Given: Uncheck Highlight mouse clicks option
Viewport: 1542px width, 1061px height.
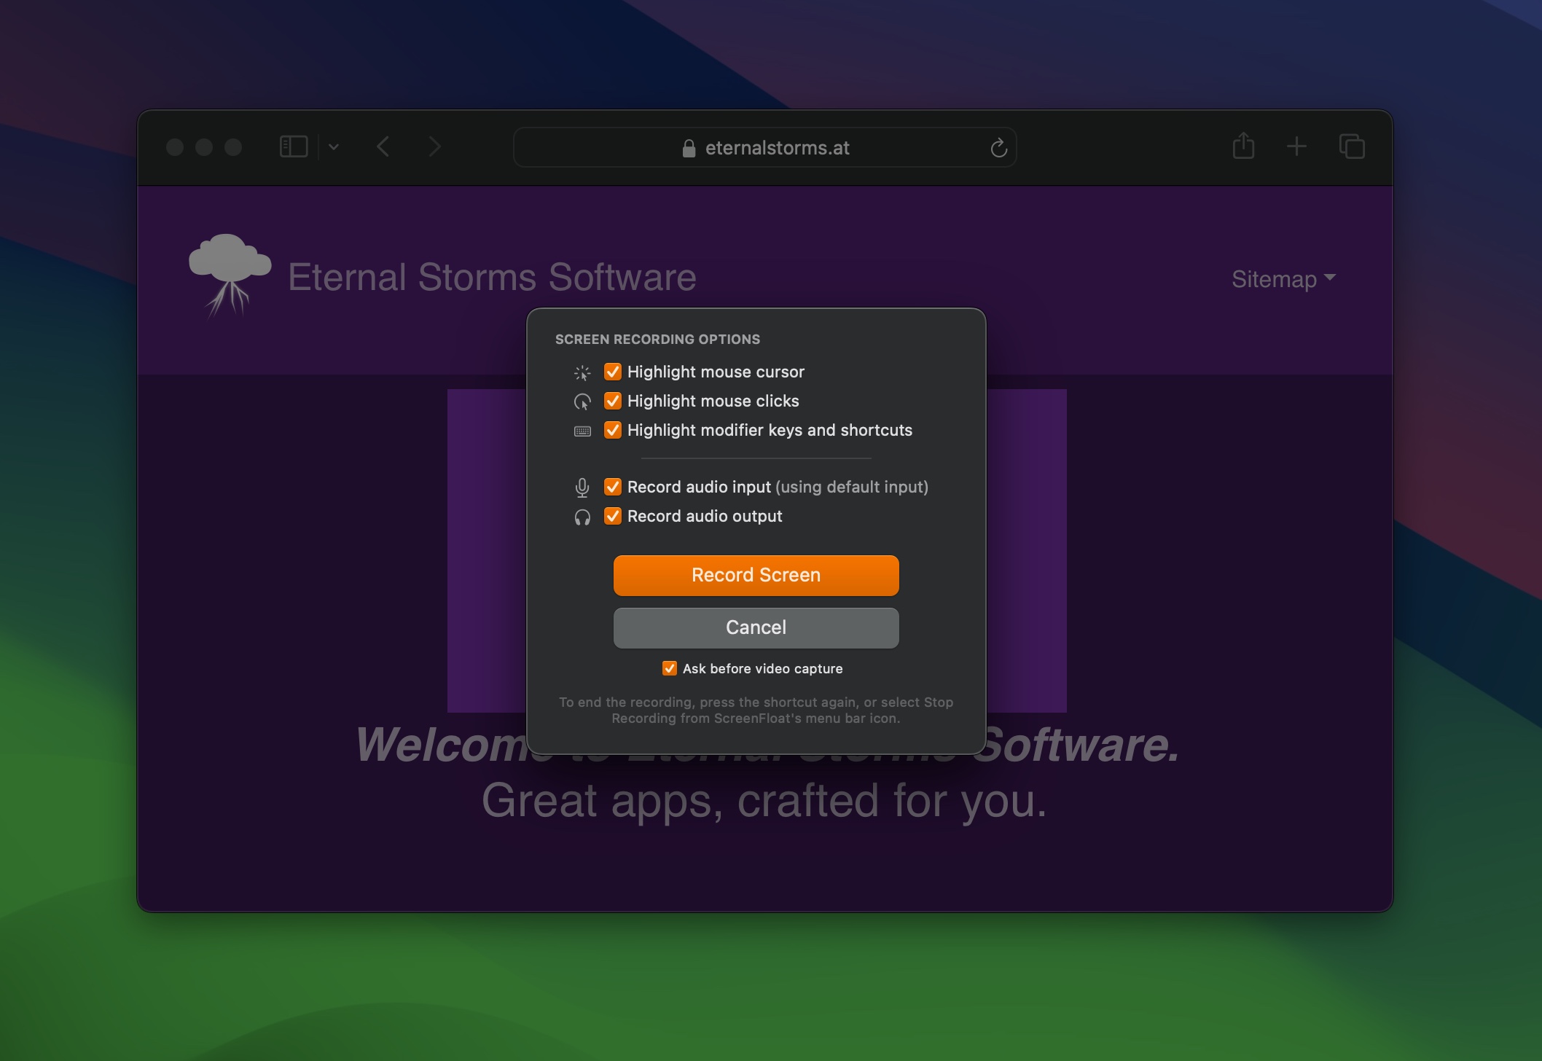Looking at the screenshot, I should [x=613, y=401].
